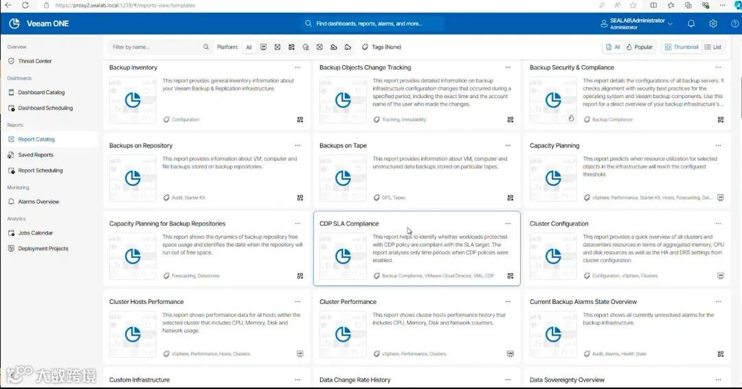
Task: Click the search magnifier in the filter box
Action: [x=206, y=47]
